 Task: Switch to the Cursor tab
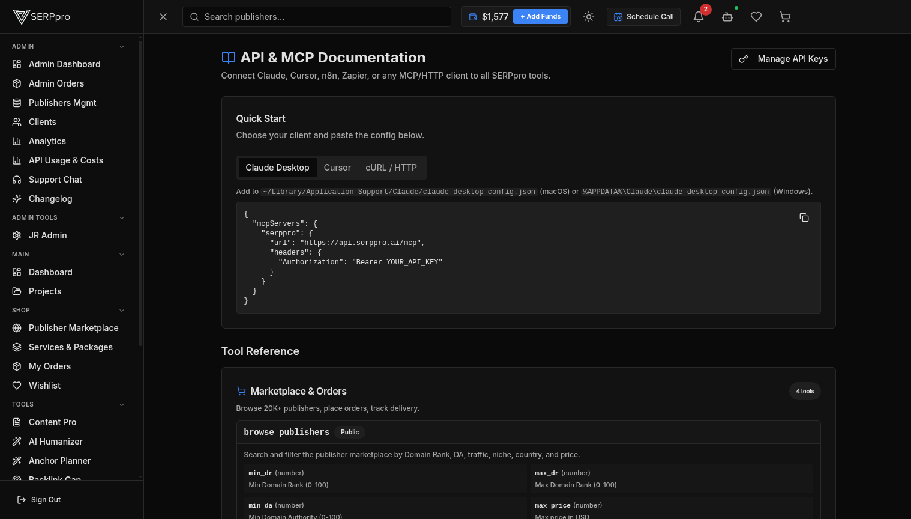coord(337,168)
